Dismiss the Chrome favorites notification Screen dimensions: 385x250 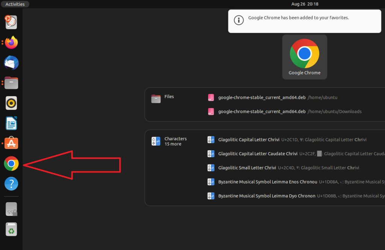pyautogui.click(x=305, y=21)
